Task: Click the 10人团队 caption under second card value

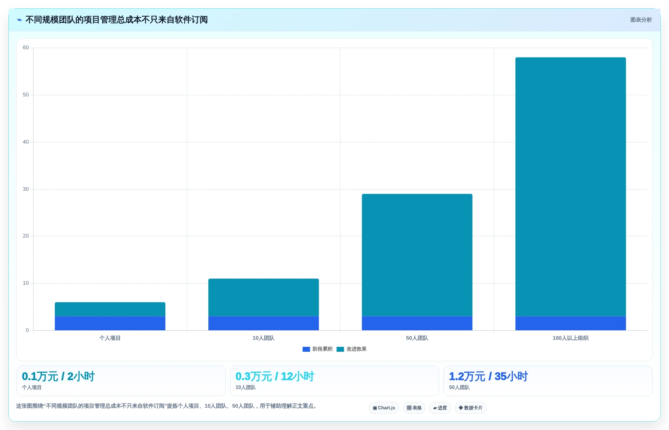Action: tap(246, 387)
